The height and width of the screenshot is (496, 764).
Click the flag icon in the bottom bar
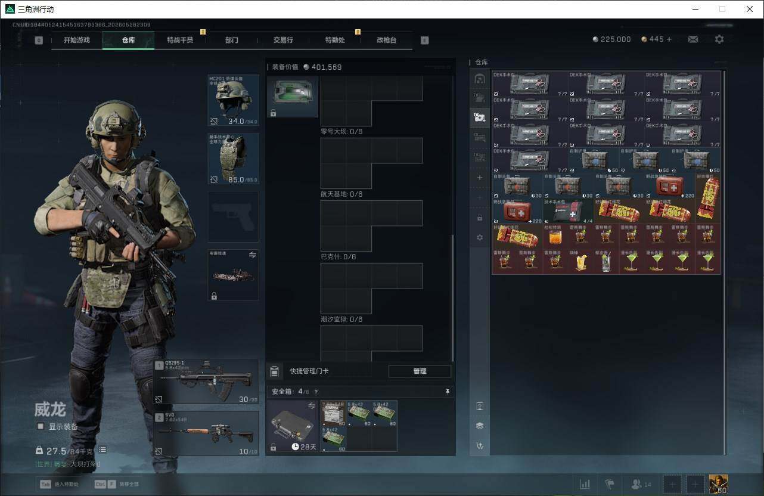(x=609, y=484)
